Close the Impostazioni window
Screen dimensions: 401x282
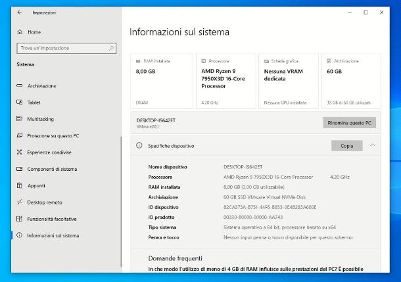pyautogui.click(x=381, y=12)
